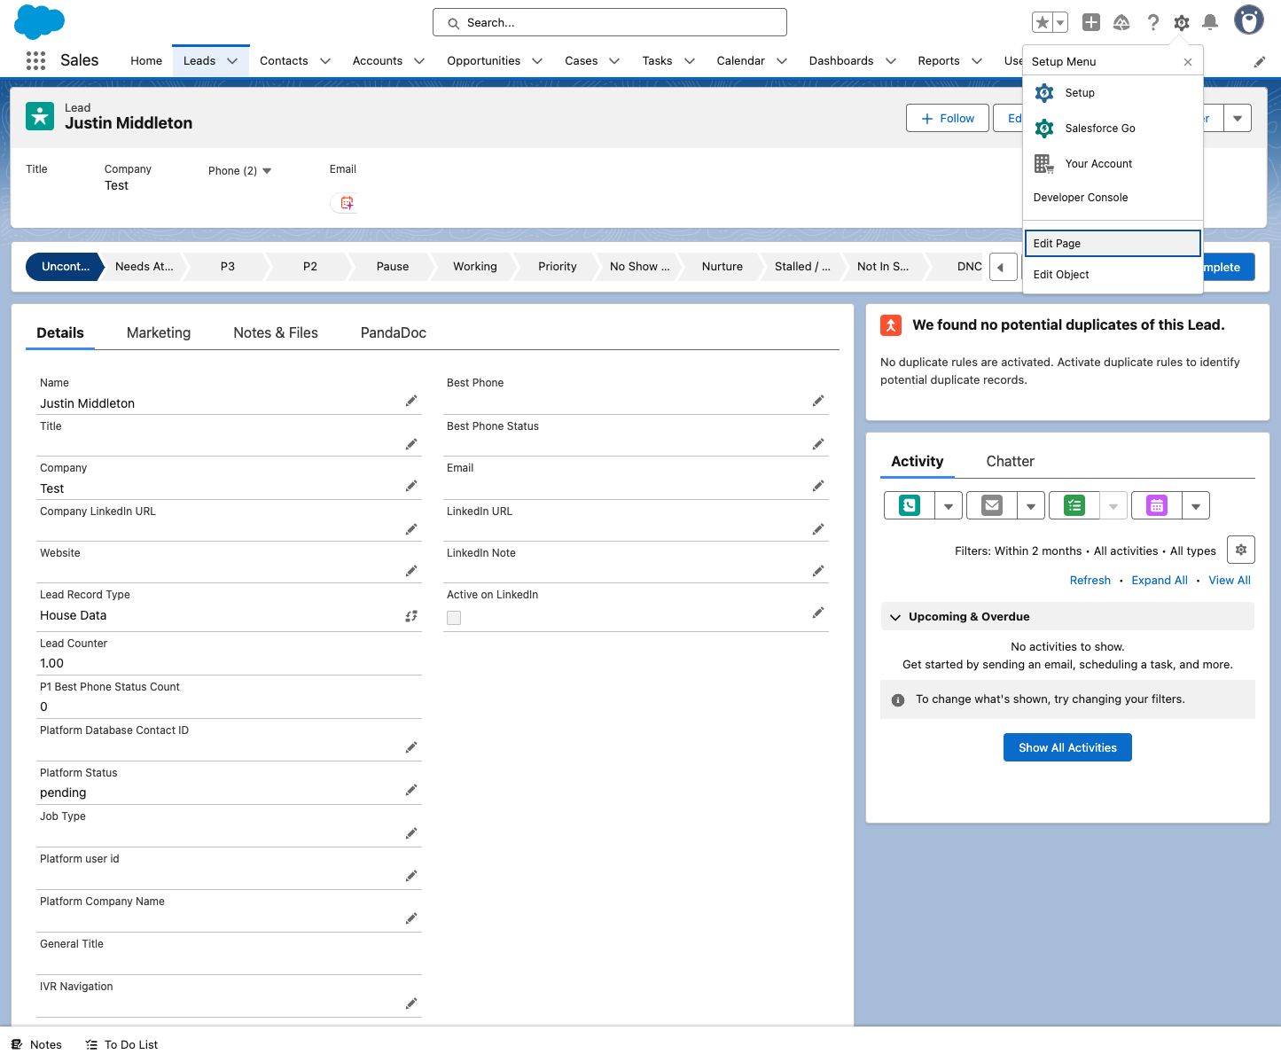Expand the Contacts tab dropdown chevron

(x=325, y=61)
